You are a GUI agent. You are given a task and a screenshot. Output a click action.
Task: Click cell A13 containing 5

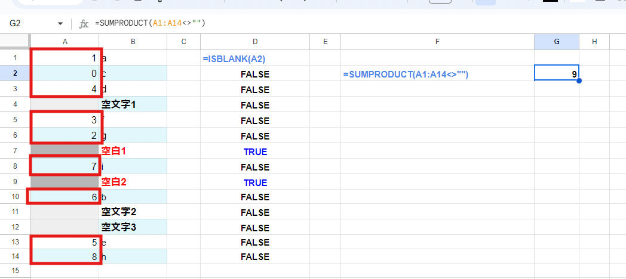(65, 242)
